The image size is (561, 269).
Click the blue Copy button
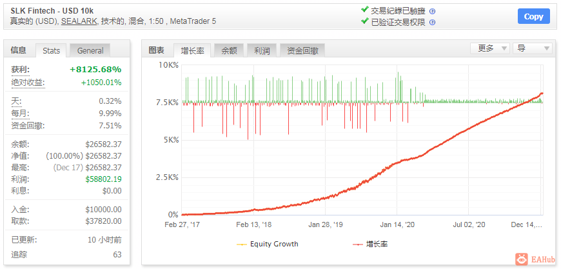(x=533, y=17)
